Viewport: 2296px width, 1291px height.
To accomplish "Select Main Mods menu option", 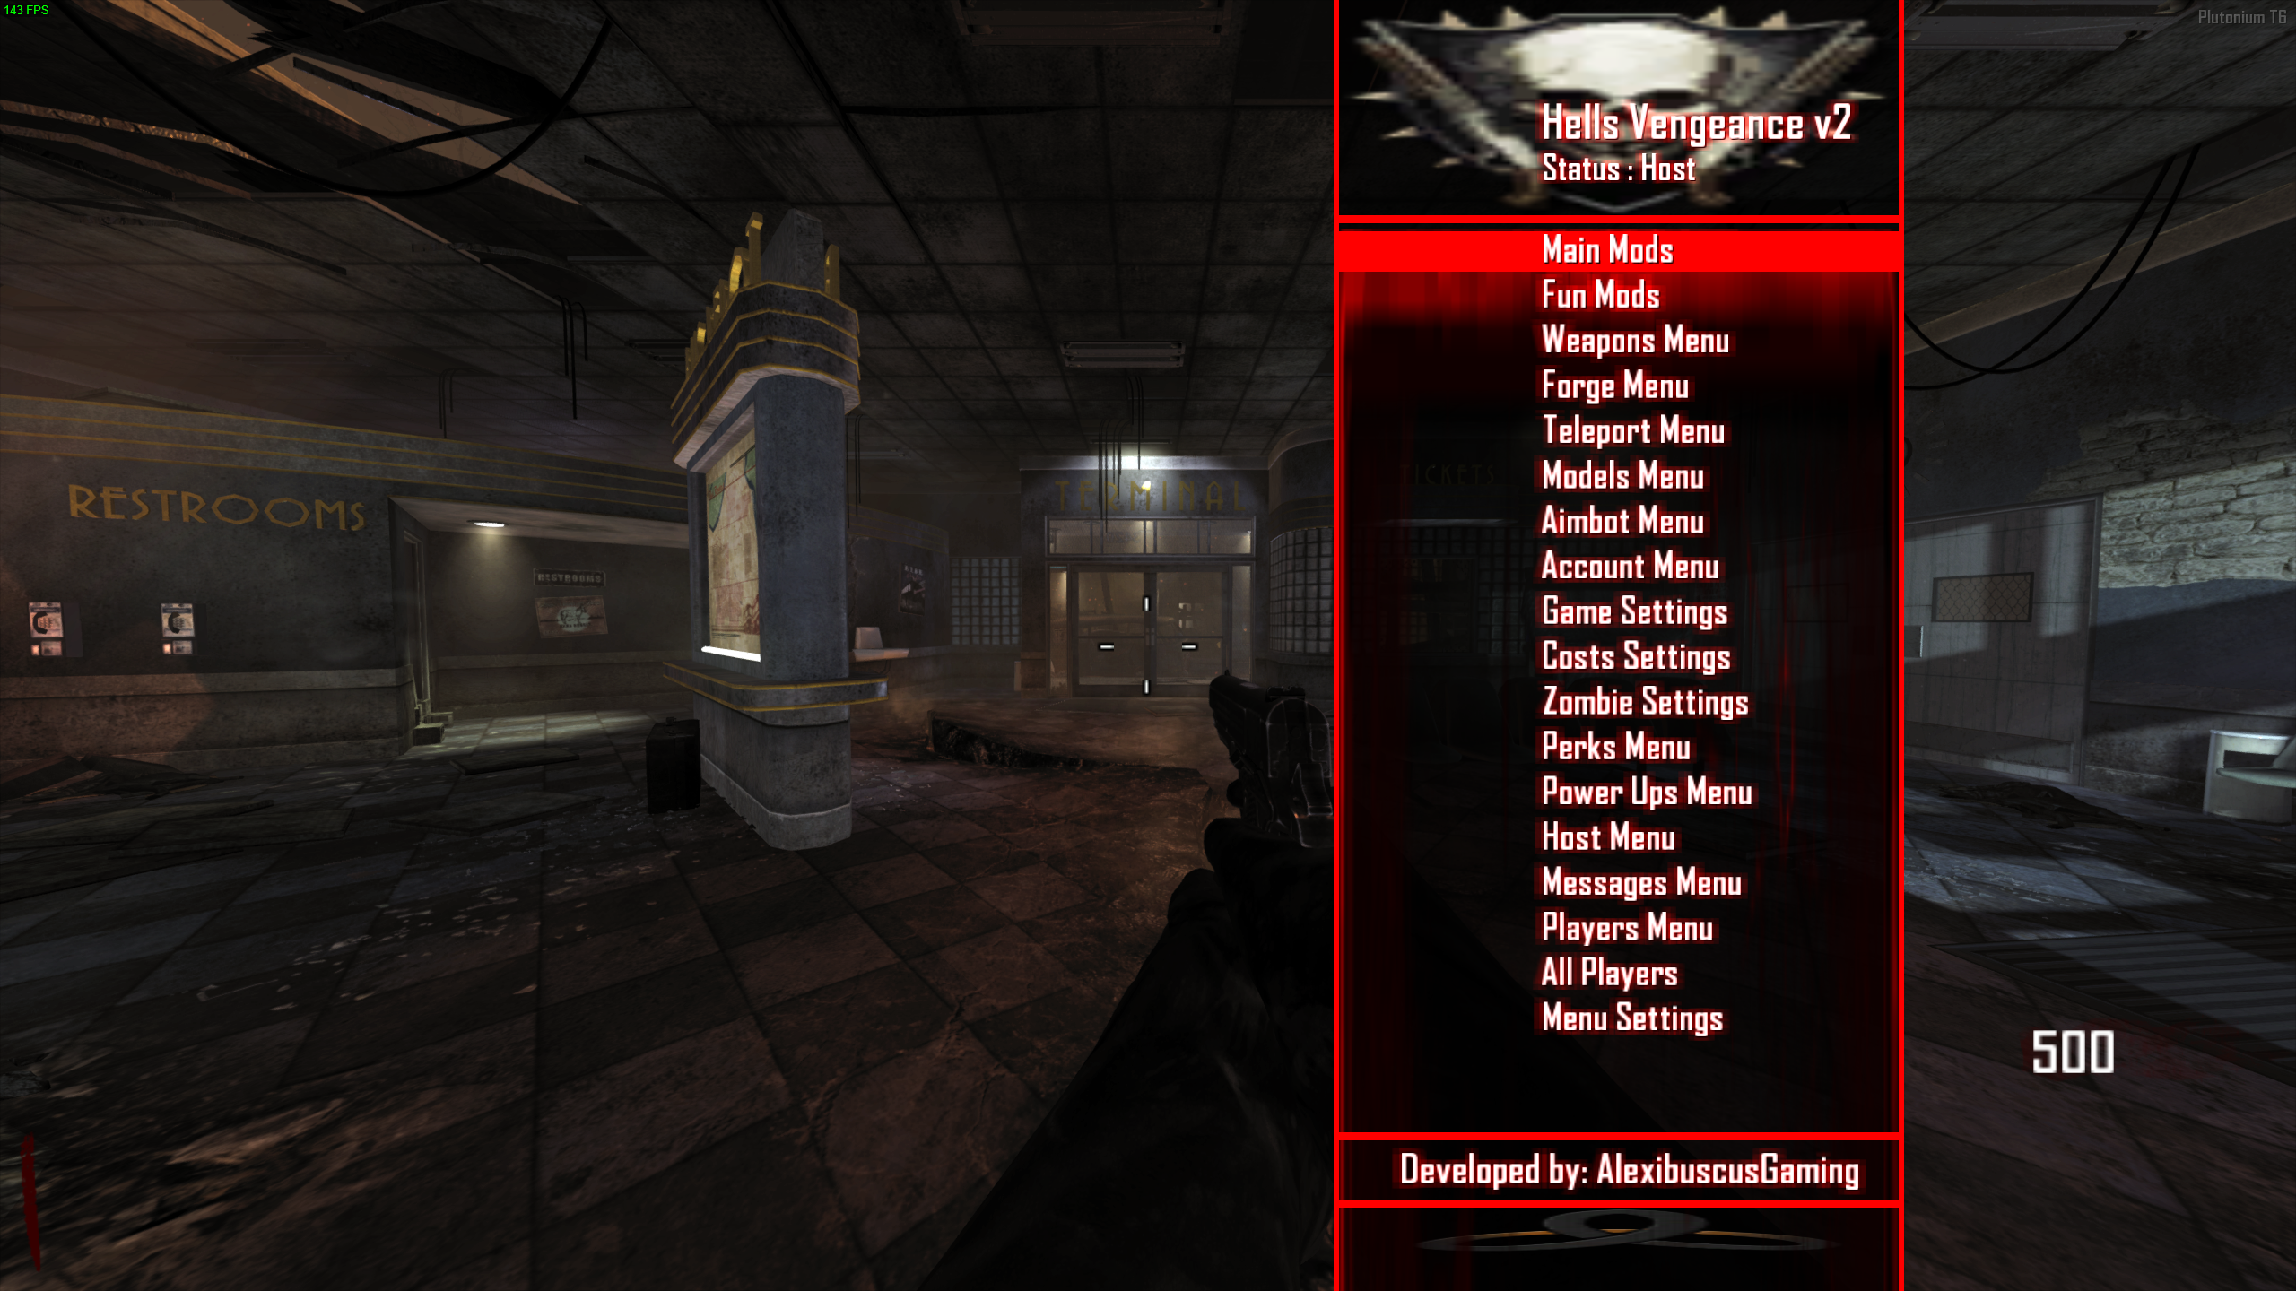I will point(1607,251).
